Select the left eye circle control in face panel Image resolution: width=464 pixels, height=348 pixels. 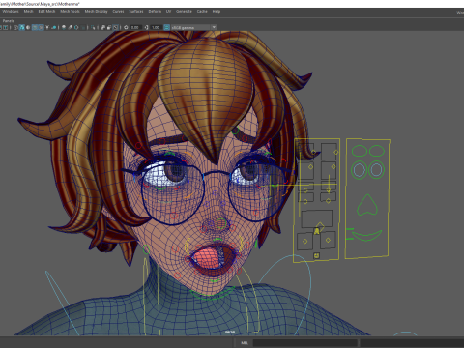click(359, 170)
